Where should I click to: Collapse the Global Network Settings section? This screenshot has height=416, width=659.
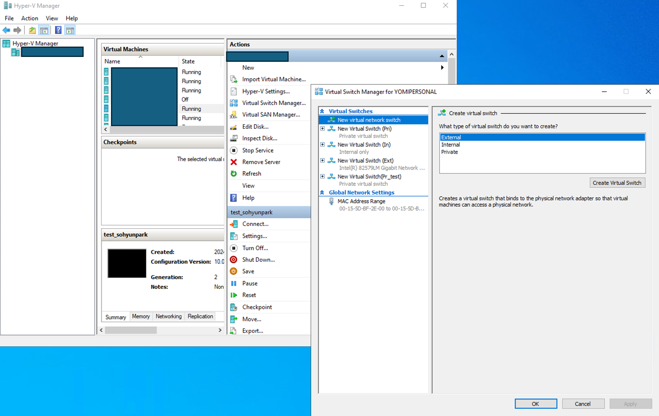[322, 193]
